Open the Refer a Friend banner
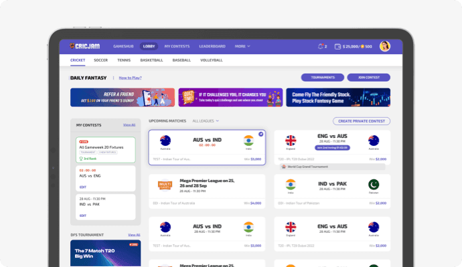462x267 pixels. click(x=123, y=98)
